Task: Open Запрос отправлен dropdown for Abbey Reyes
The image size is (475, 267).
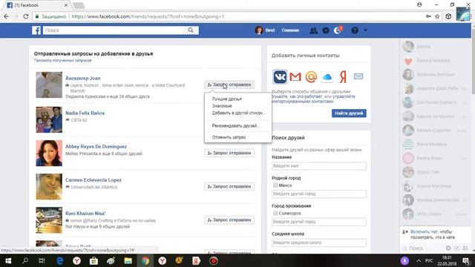Action: tap(229, 154)
